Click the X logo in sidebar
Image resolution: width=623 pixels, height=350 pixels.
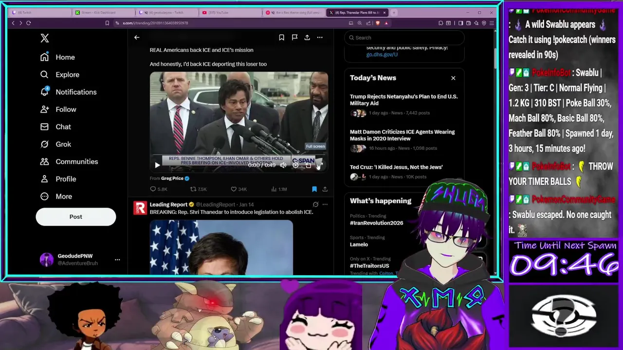coord(45,38)
